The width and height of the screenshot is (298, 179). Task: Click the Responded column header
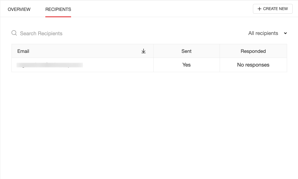[x=253, y=51]
